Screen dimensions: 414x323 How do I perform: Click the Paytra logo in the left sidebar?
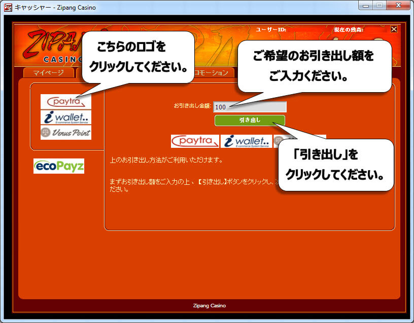[66, 102]
